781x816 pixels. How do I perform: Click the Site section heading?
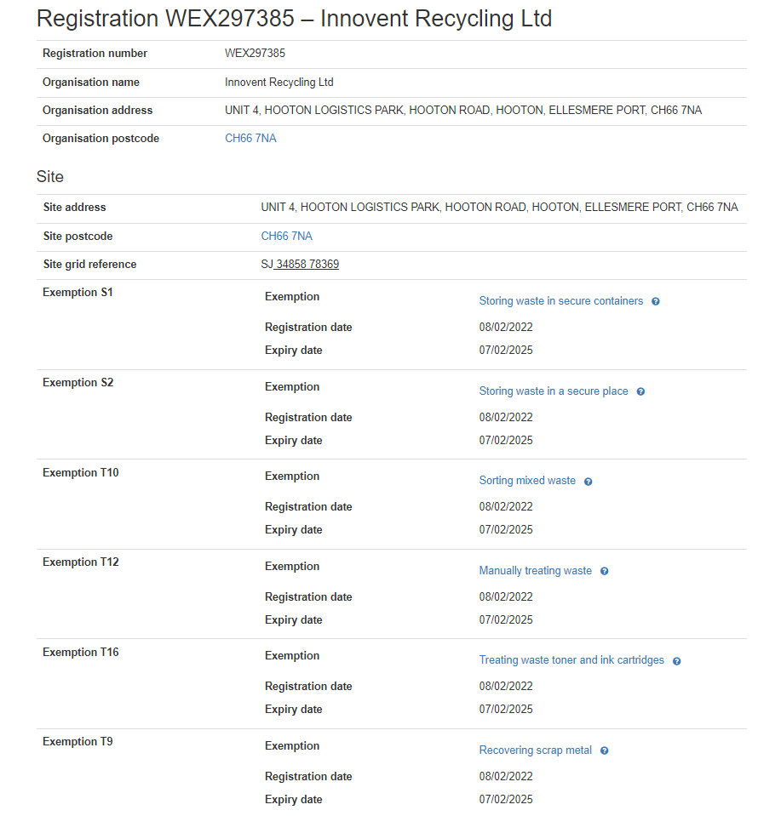point(50,177)
